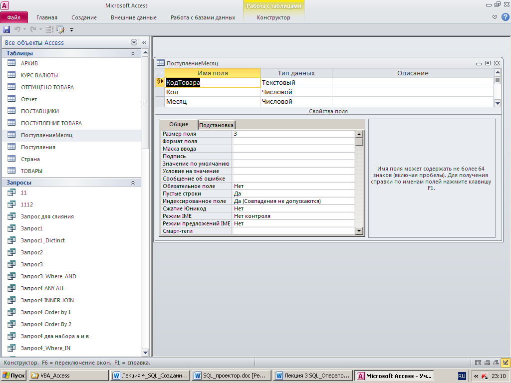Image resolution: width=511 pixels, height=383 pixels.
Task: Open Работа с базами данных tab
Action: [x=203, y=17]
